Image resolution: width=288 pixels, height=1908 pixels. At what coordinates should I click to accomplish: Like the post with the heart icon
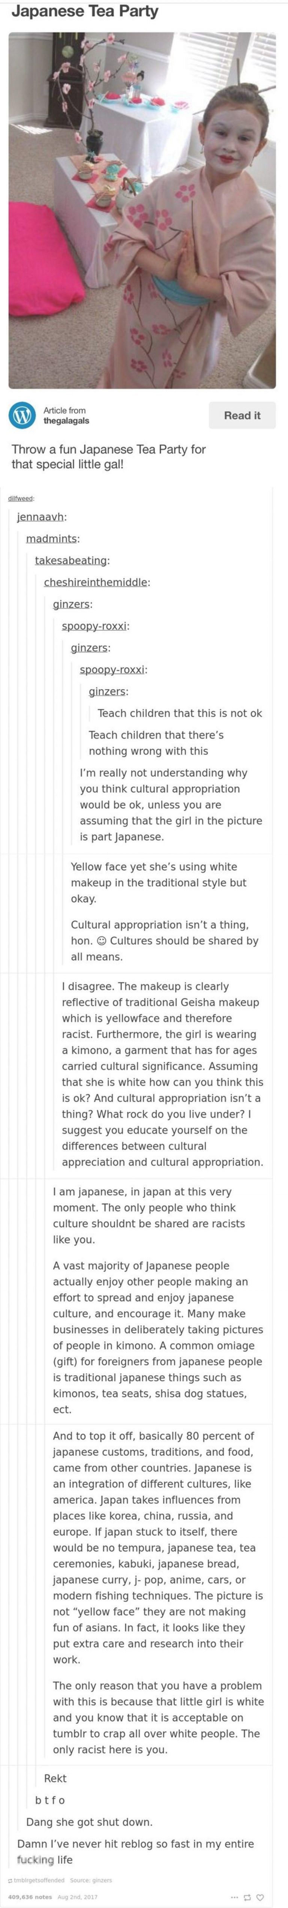(x=260, y=1896)
